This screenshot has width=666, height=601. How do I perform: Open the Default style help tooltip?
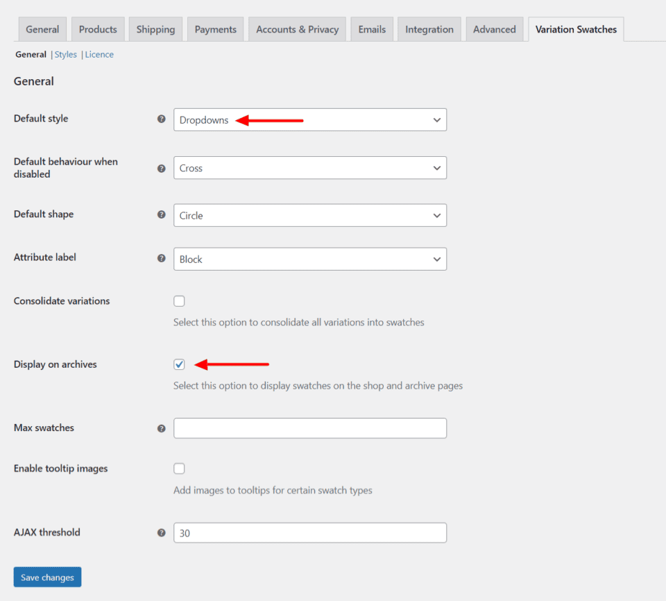161,119
